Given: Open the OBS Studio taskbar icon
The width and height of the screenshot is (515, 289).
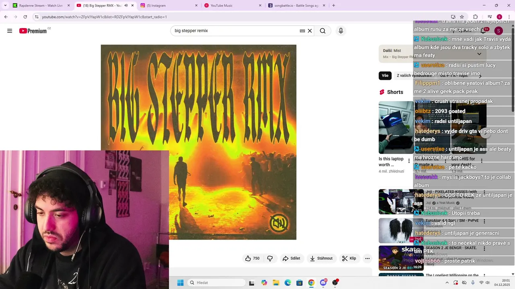Looking at the screenshot, I should [x=335, y=283].
